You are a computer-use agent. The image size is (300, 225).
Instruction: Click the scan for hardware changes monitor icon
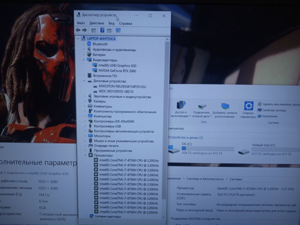(x=118, y=30)
